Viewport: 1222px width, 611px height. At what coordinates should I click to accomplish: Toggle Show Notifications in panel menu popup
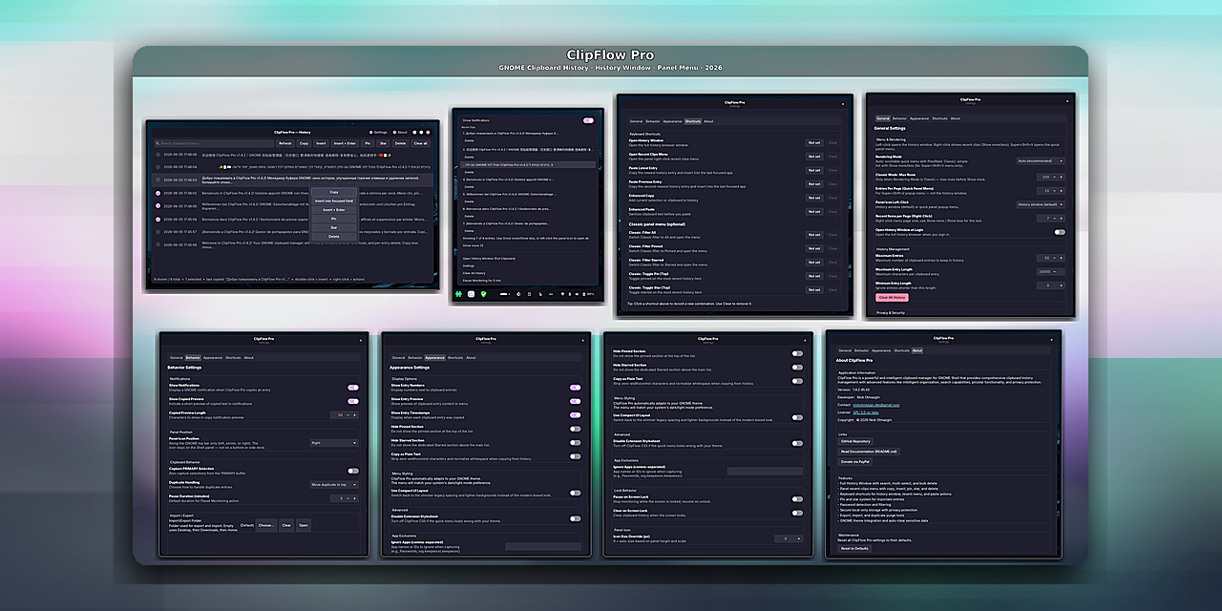pos(588,120)
